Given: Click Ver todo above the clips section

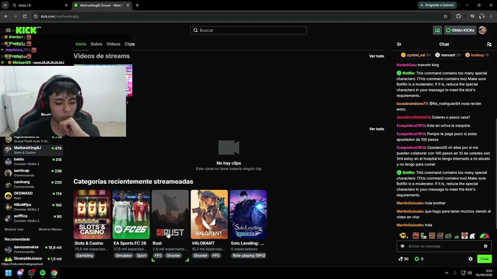Looking at the screenshot, I should (x=376, y=129).
